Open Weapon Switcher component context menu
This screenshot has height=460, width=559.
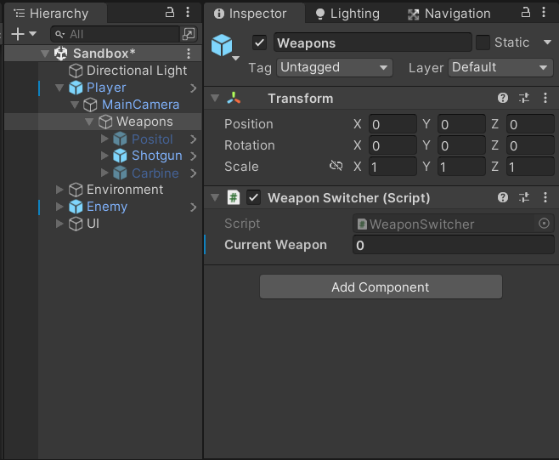(545, 197)
